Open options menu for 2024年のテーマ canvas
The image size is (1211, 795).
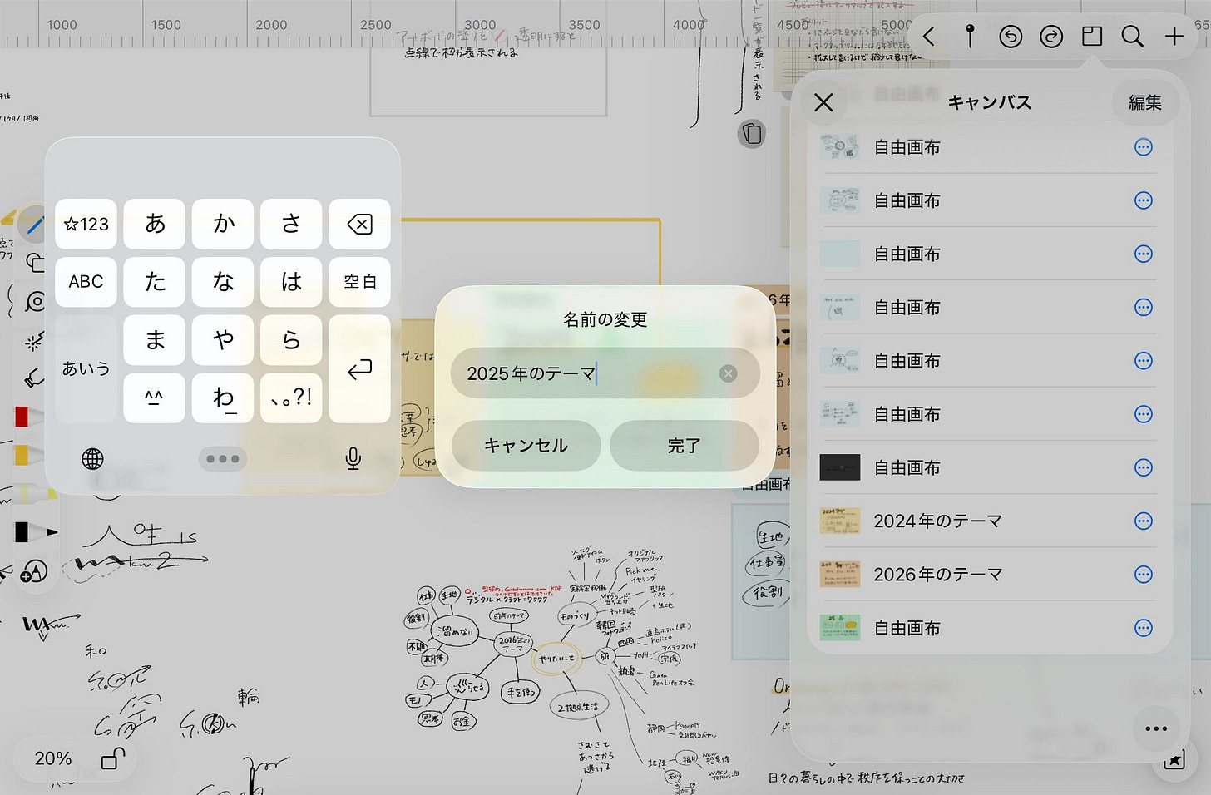tap(1144, 521)
